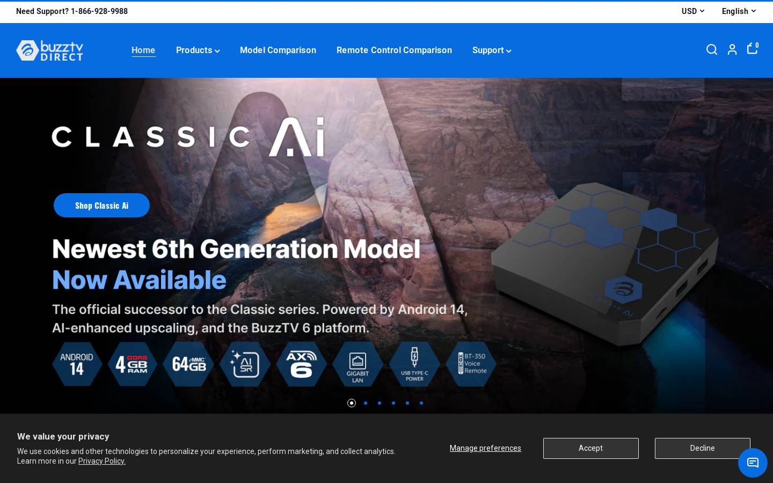
Task: Go to the Home nav link
Action: click(143, 50)
